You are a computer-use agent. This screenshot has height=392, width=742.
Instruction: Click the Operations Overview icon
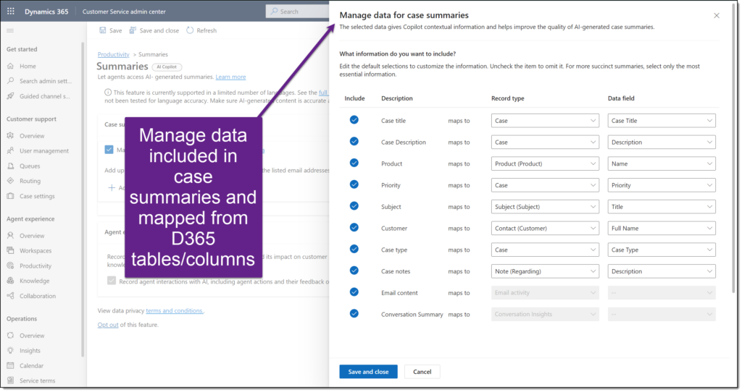point(10,336)
